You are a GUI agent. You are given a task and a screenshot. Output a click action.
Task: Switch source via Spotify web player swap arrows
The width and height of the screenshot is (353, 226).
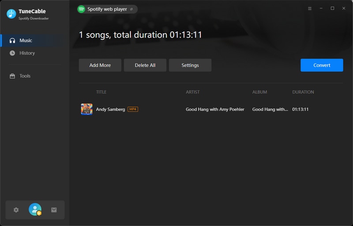click(x=131, y=9)
